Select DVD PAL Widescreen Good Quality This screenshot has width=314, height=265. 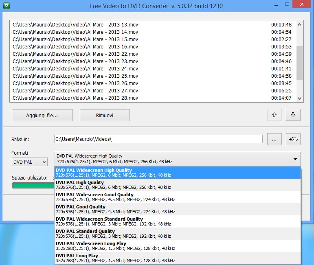[x=177, y=197]
